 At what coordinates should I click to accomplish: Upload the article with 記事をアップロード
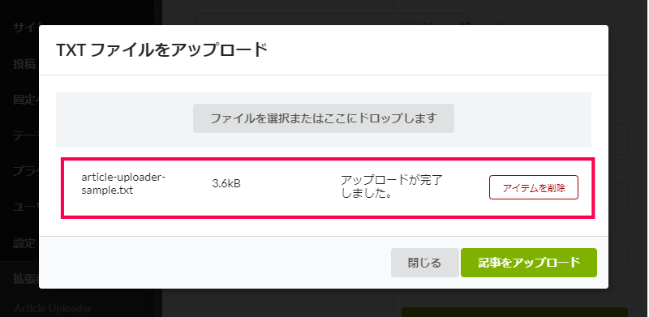529,263
